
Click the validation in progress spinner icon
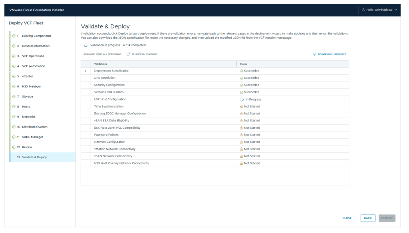pos(85,45)
